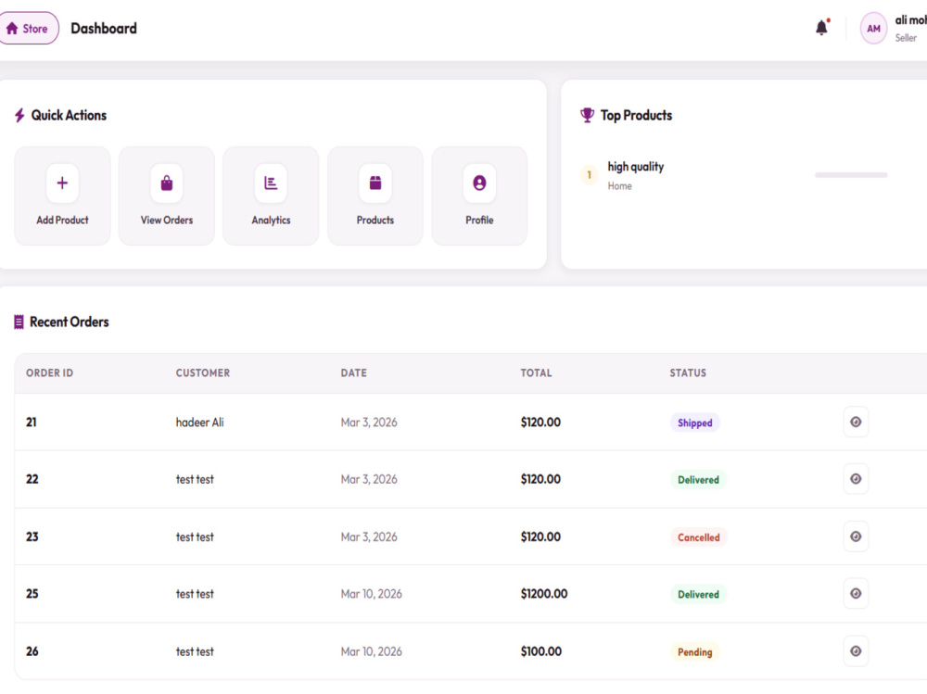927x694 pixels.
Task: View details of order 25
Action: point(856,594)
